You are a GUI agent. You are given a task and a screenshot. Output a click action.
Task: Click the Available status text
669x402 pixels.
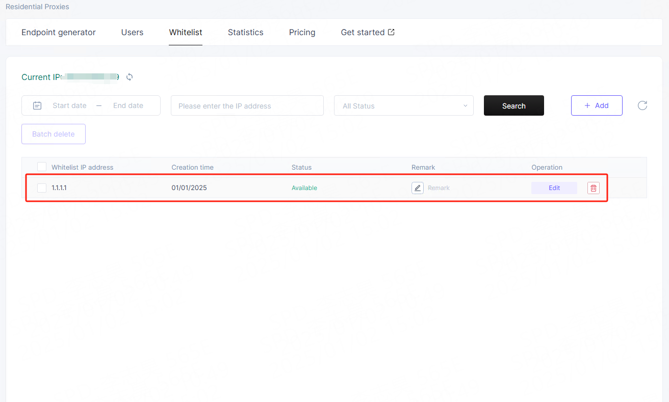(x=304, y=188)
